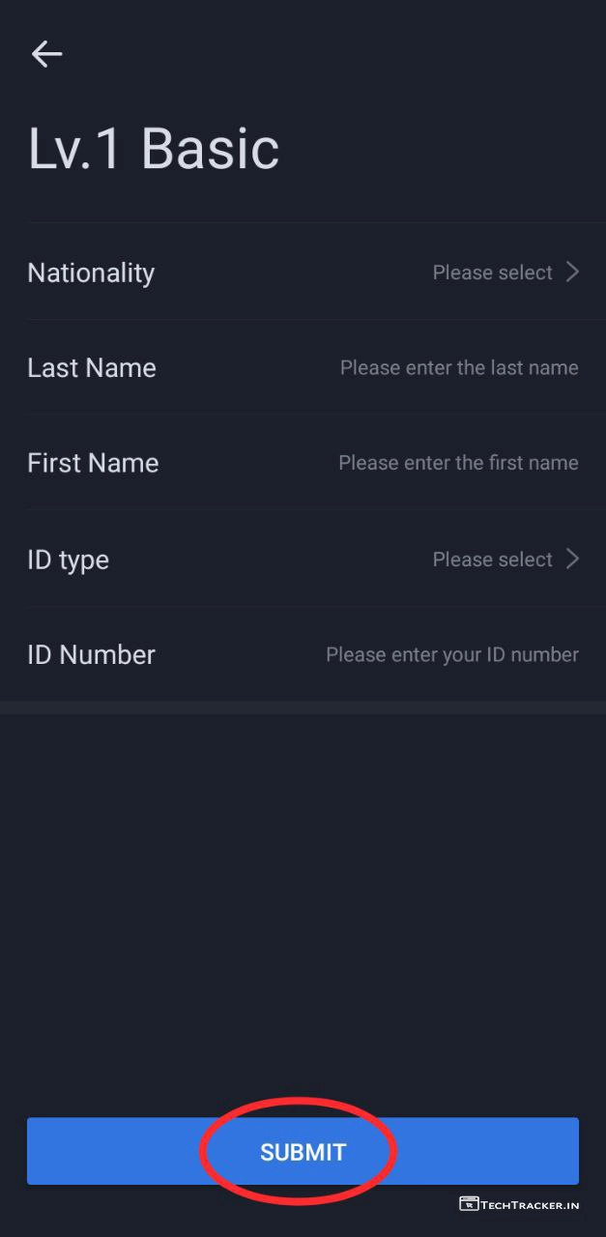Focus the ID Number input field
Screen dimensions: 606x1237
click(x=451, y=655)
